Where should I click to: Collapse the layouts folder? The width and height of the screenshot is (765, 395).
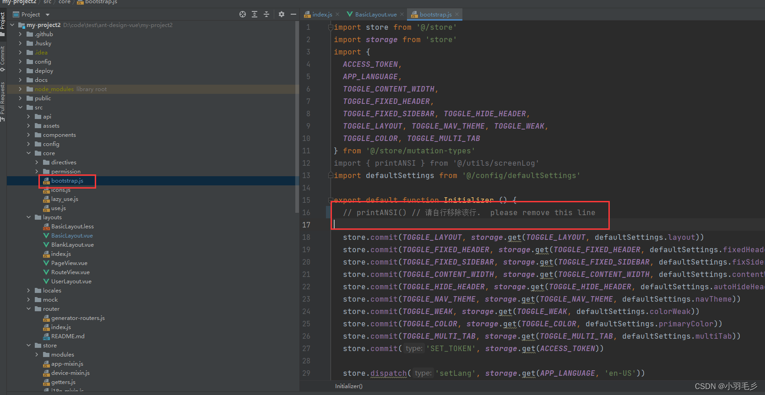29,217
